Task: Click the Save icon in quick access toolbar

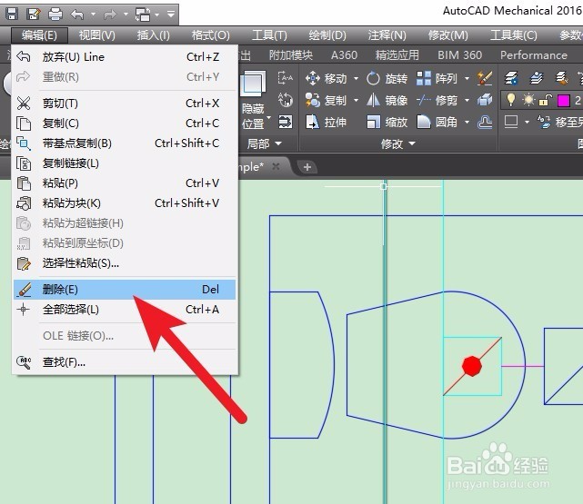Action: (x=12, y=14)
